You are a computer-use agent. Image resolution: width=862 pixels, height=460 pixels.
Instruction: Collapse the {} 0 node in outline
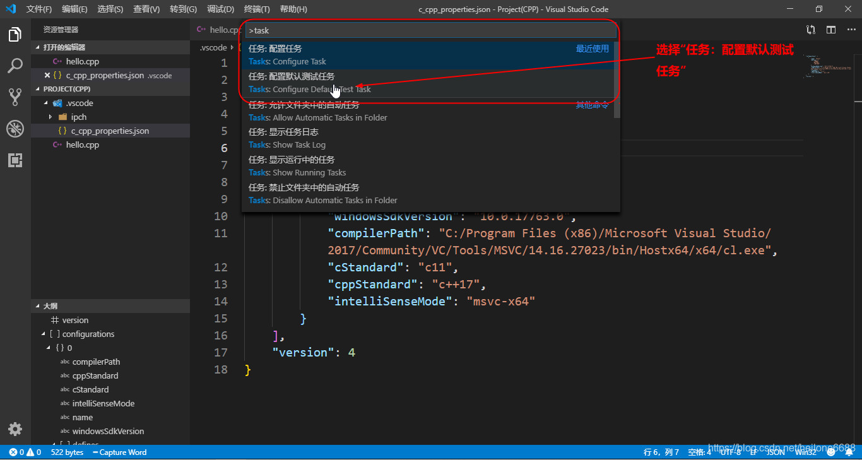click(48, 348)
